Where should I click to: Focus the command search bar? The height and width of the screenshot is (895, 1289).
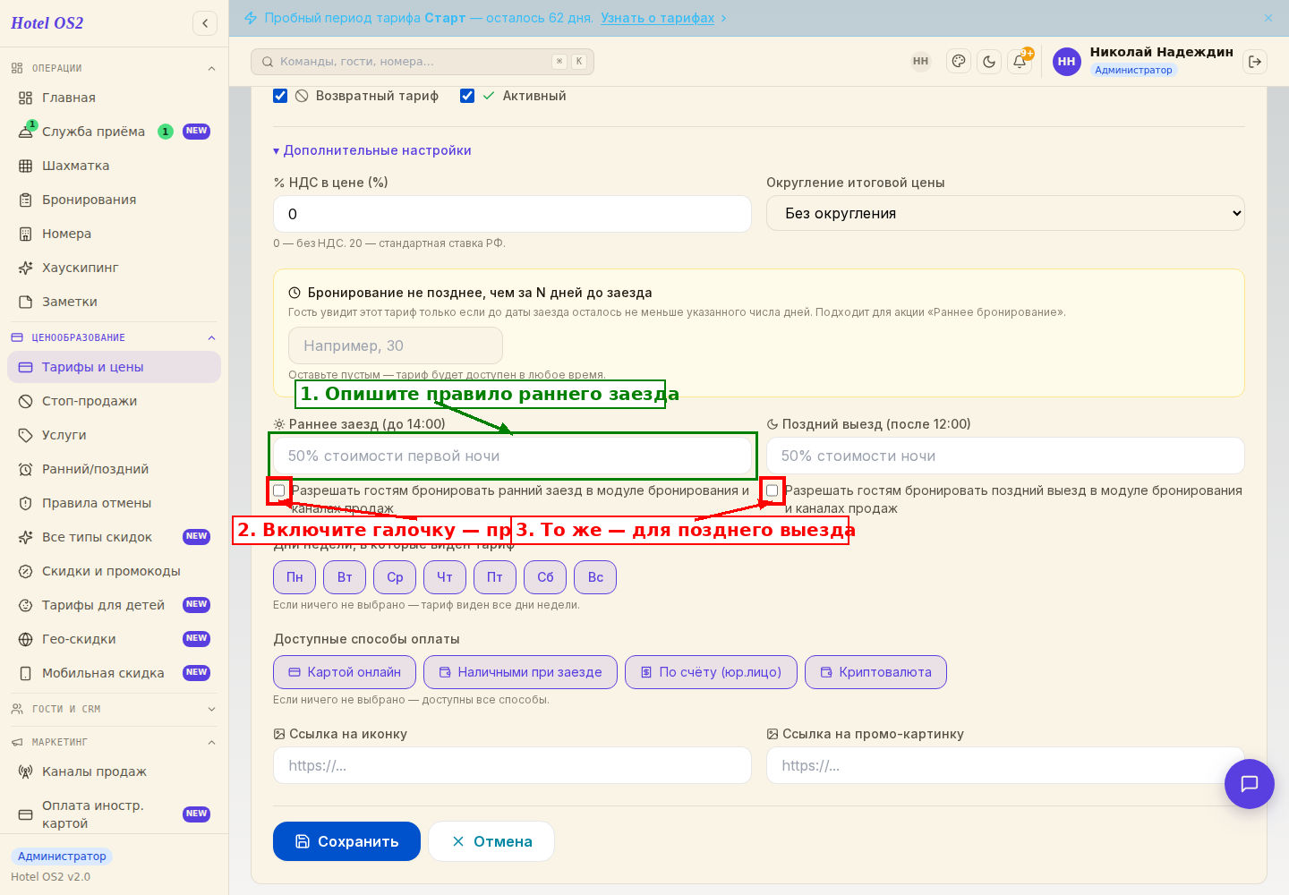tap(423, 62)
